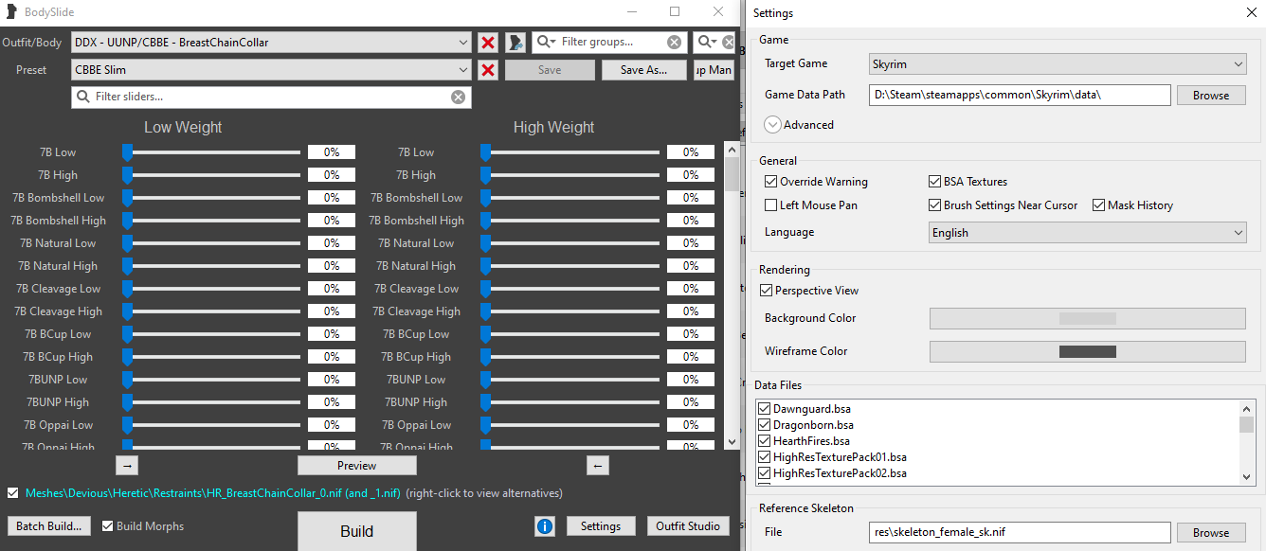Close the Settings dialog
This screenshot has width=1266, height=551.
tap(1252, 12)
